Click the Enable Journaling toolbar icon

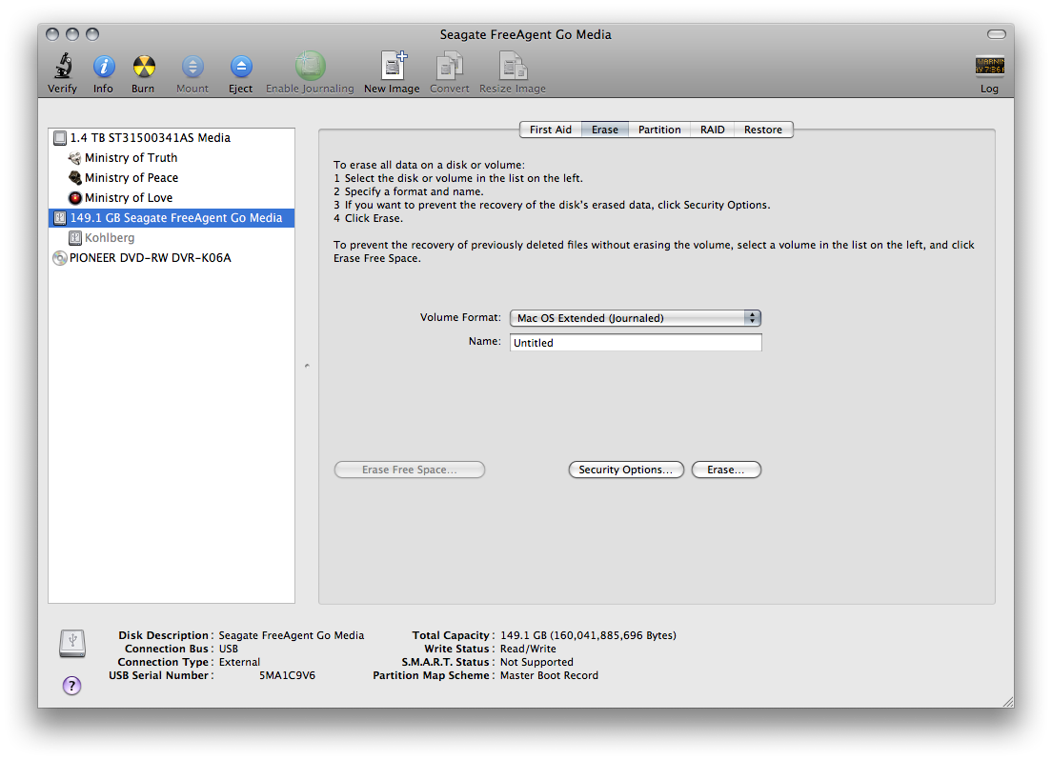310,66
